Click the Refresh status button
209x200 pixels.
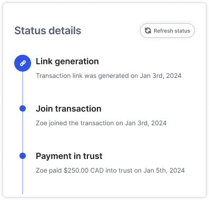(167, 31)
